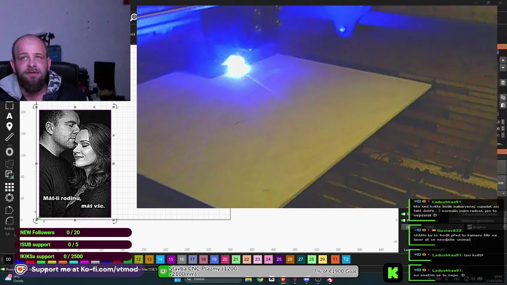Click the engraved couple portrait image
Viewport: 507px width, 285px height.
click(75, 163)
